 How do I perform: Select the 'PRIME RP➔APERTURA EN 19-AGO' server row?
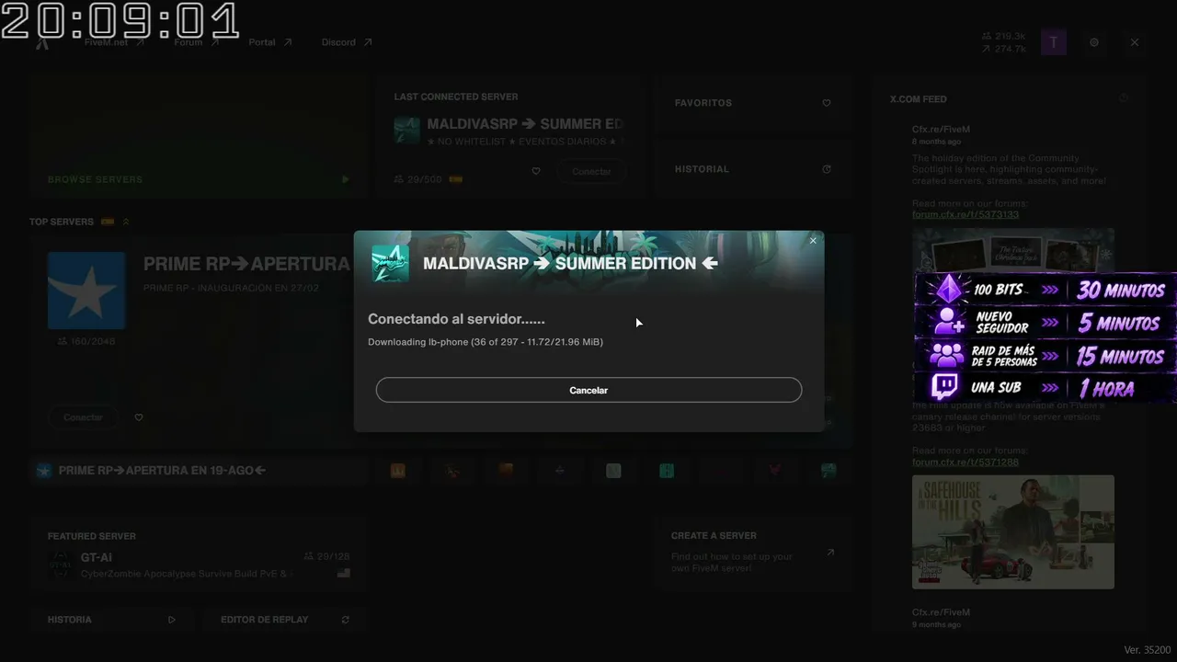click(x=199, y=471)
